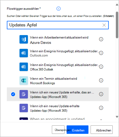Click the scroll down arrow
Viewport: 119px width, 137px height.
click(x=117, y=117)
